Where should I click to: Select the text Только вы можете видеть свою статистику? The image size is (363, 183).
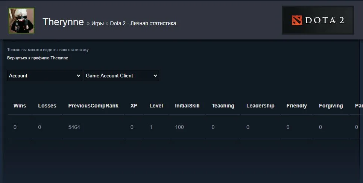point(48,50)
